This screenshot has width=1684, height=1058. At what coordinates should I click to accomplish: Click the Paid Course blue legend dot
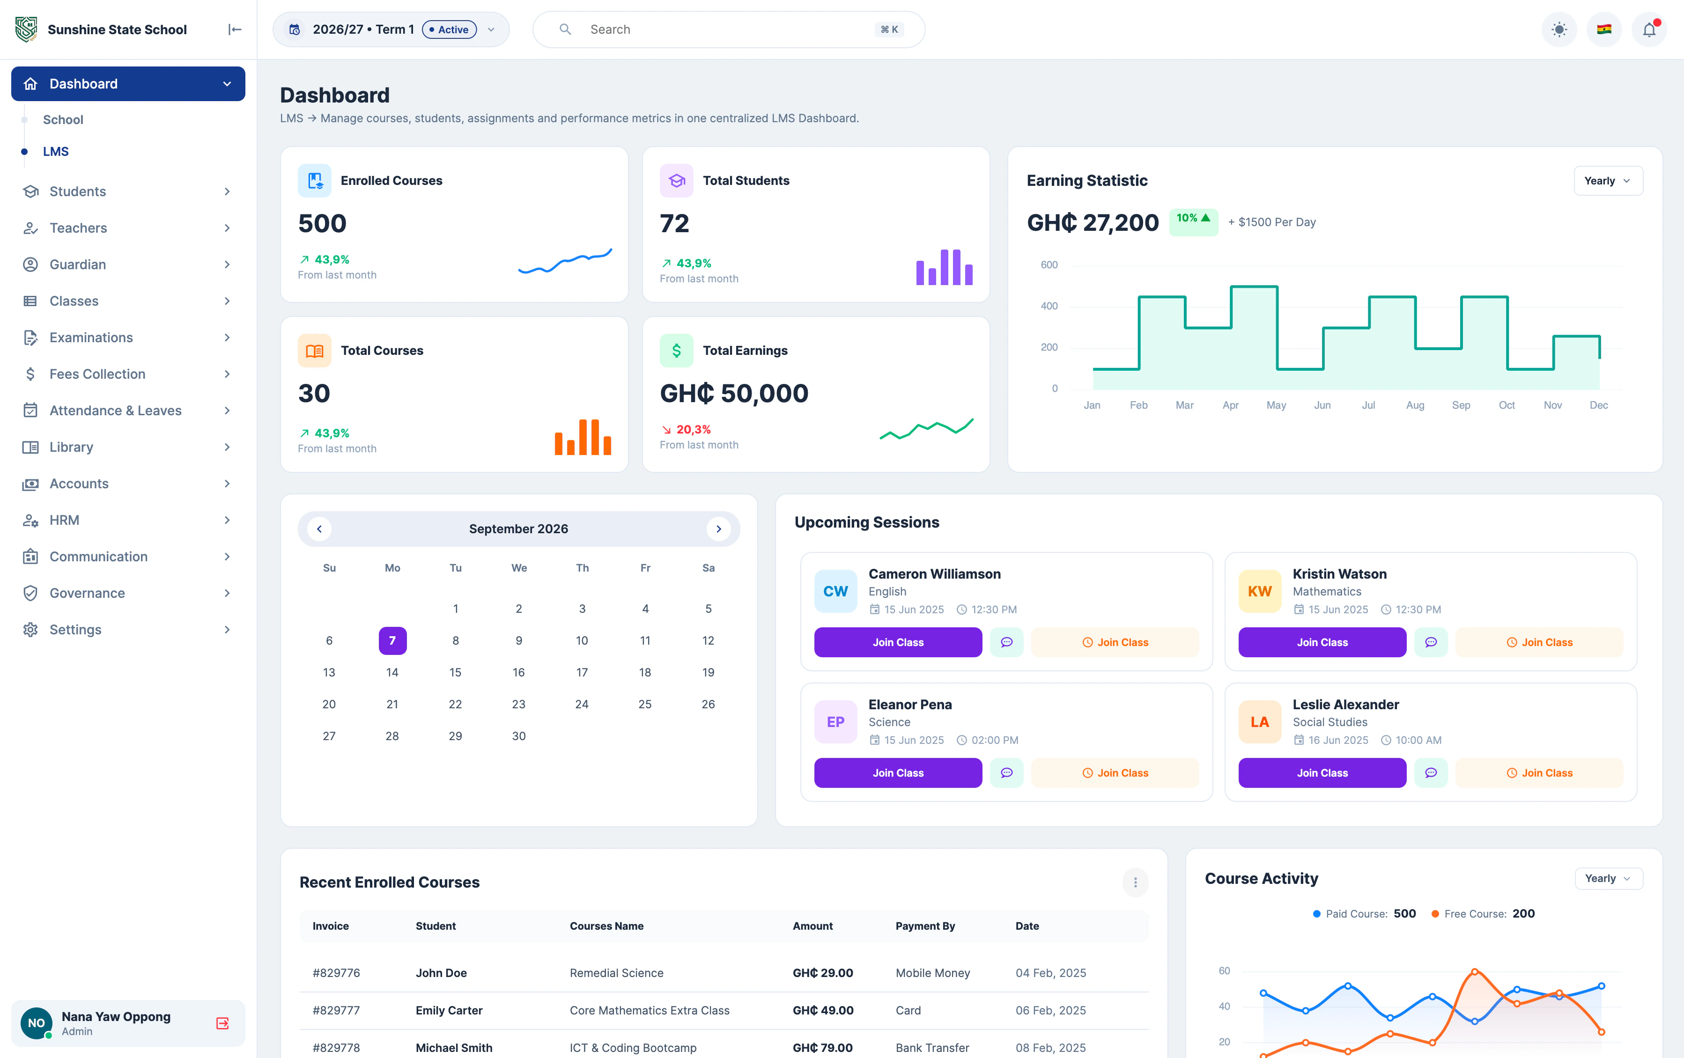pyautogui.click(x=1317, y=914)
